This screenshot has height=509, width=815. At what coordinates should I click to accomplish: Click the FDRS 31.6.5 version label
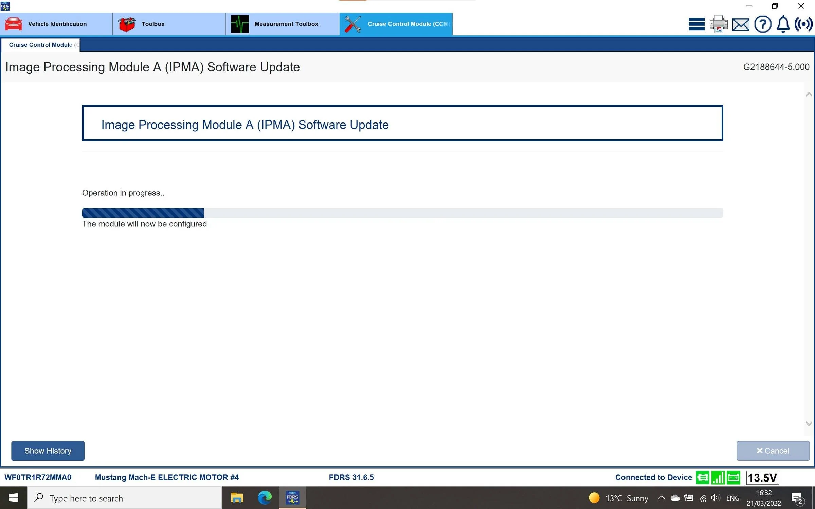tap(351, 477)
